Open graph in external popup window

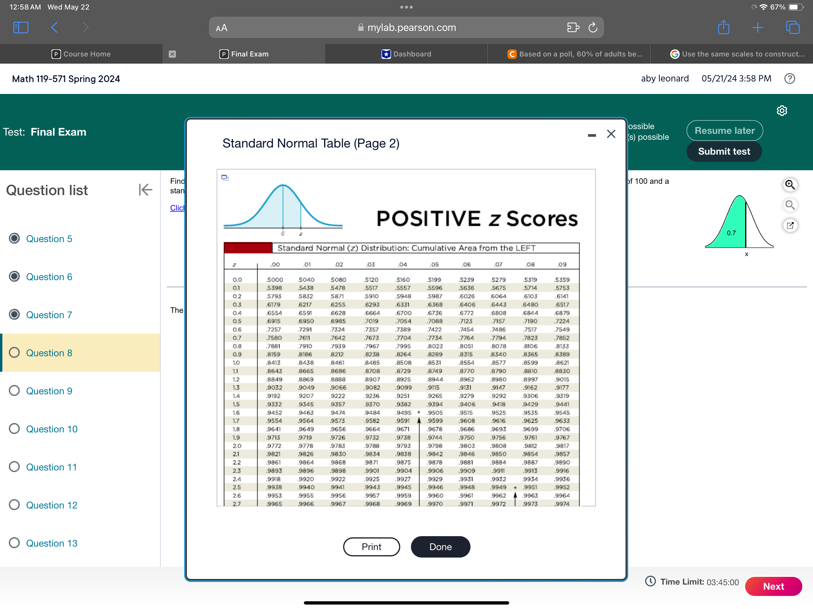pyautogui.click(x=789, y=225)
